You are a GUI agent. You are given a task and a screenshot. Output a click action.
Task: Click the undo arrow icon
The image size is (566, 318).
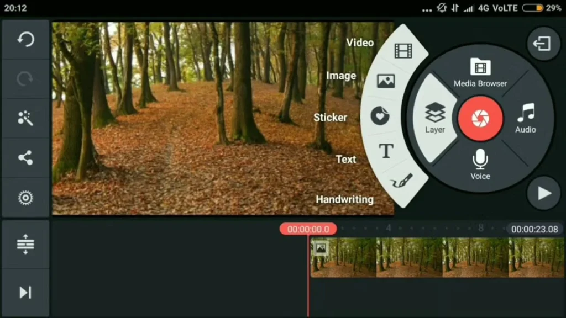point(25,40)
